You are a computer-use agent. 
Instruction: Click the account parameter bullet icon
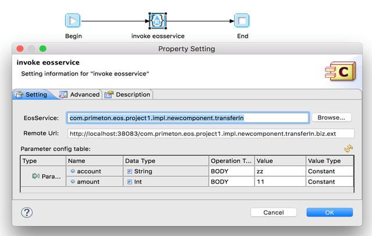pyautogui.click(x=73, y=171)
